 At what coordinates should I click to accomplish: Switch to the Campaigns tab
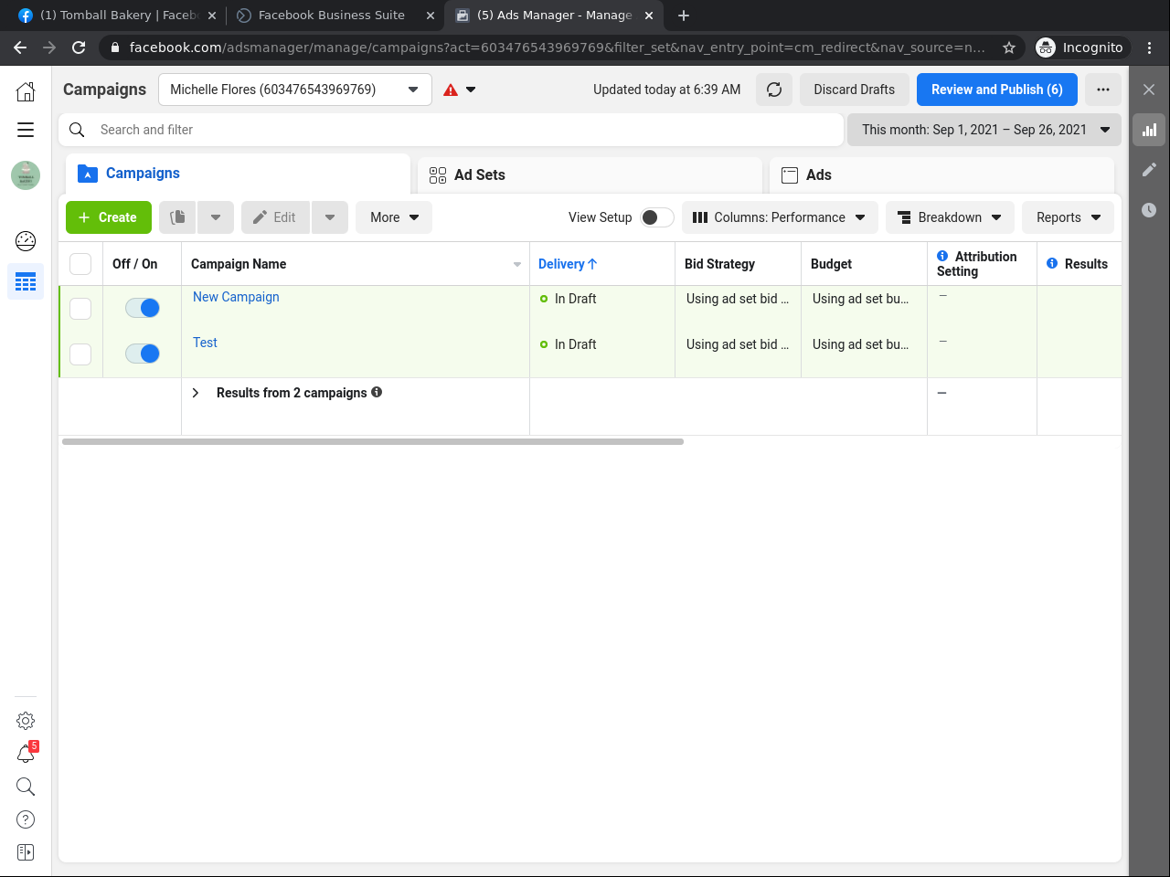[x=238, y=174]
